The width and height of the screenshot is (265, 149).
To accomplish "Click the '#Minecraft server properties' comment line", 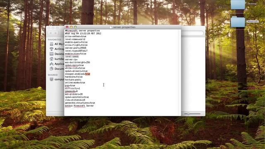I will (82, 31).
